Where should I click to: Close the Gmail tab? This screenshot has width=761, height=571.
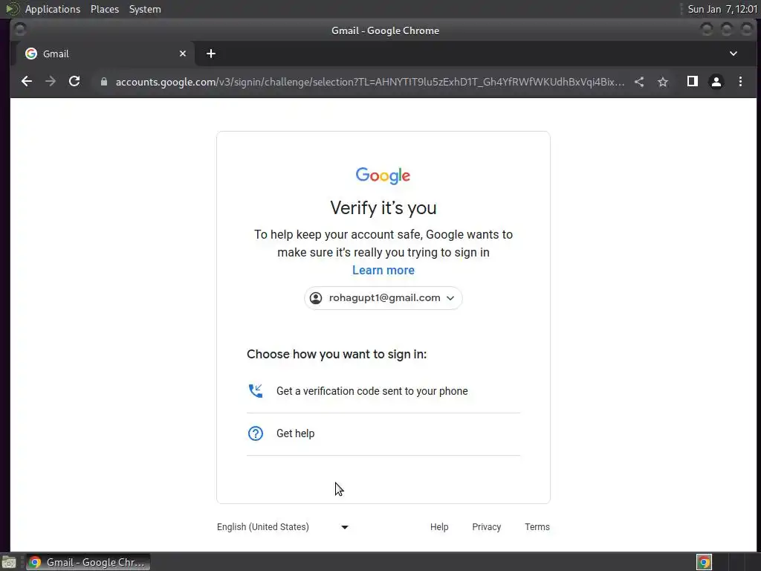click(183, 54)
